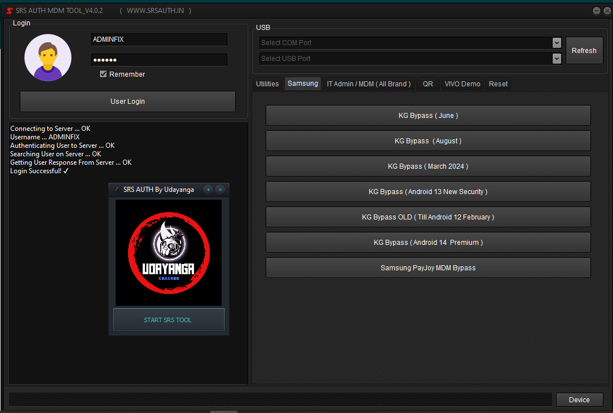Open the QR tab
The width and height of the screenshot is (613, 413).
point(427,84)
